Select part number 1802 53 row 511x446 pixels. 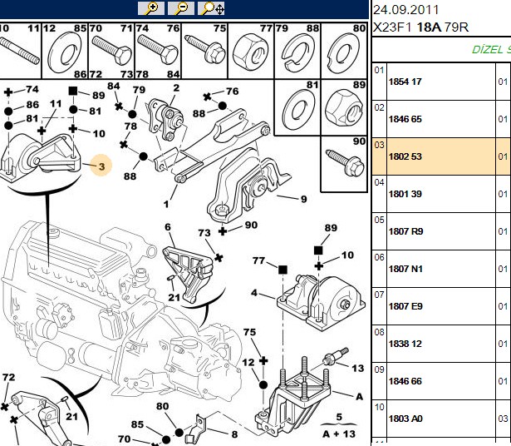click(x=441, y=156)
